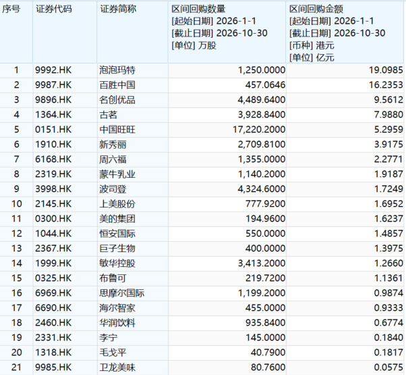
Task: Select stock code 1999.HK
Action: [53, 264]
